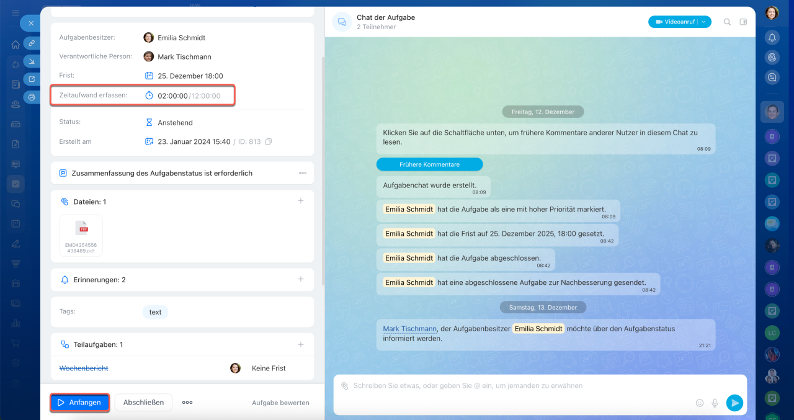Click Zusammenfassung des Aufgabenstatus ist erforderlich
This screenshot has height=420, width=794.
162,173
